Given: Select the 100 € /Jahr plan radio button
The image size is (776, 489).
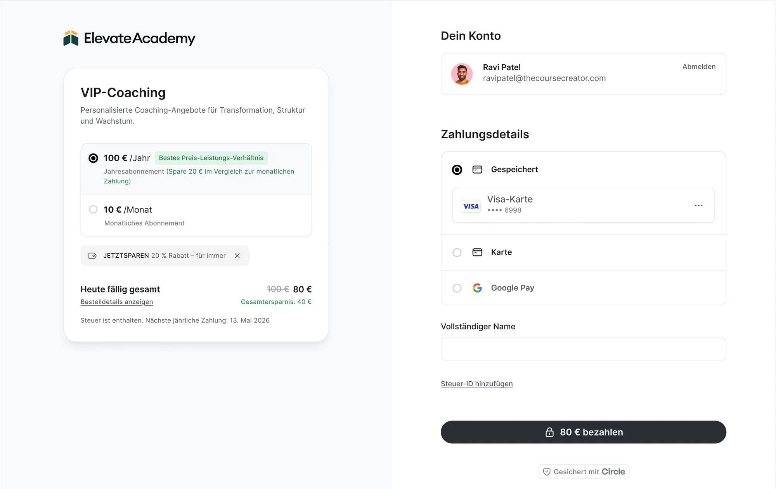Looking at the screenshot, I should [x=93, y=158].
